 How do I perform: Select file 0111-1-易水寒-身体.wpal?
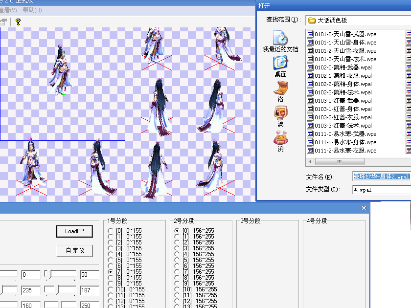coord(342,142)
